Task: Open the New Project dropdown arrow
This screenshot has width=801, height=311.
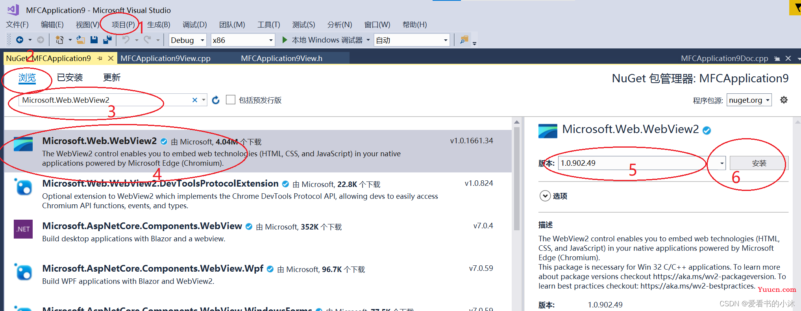Action: click(70, 40)
